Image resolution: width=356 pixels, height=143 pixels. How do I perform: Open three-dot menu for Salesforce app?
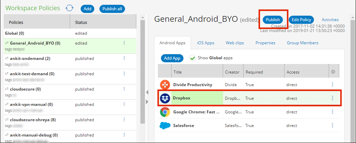click(332, 126)
